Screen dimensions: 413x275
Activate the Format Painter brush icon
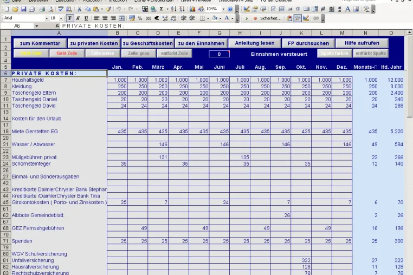pyautogui.click(x=108, y=9)
